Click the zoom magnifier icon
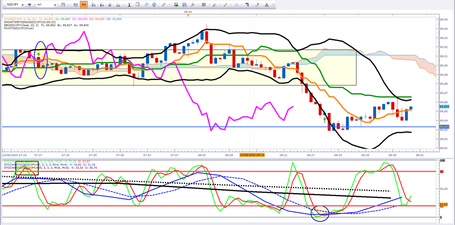 (118, 5)
